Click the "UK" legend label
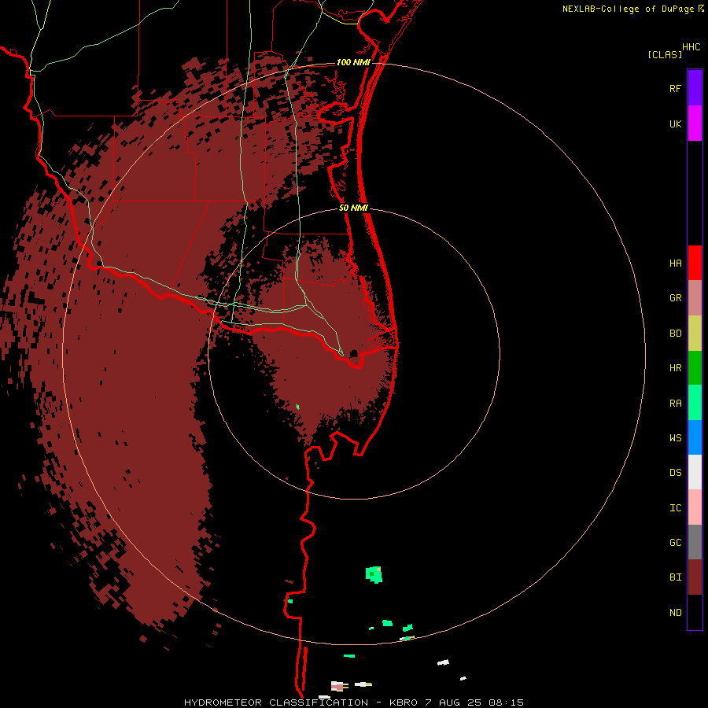 coord(675,124)
